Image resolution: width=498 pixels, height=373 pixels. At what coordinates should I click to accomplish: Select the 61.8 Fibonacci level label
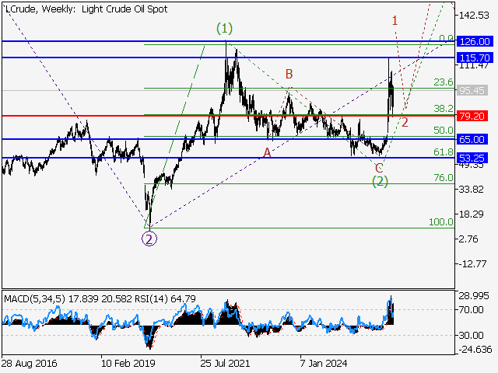coord(443,152)
